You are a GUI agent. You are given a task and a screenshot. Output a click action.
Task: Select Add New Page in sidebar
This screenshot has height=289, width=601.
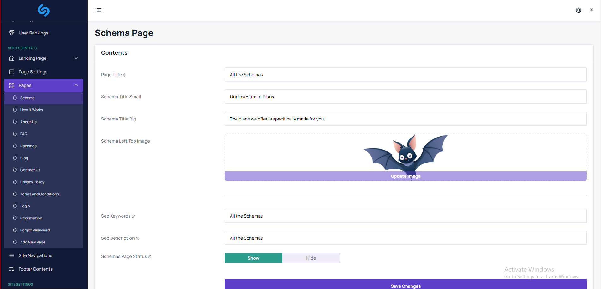pos(33,242)
